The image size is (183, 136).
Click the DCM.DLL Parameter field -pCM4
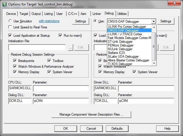point(61,101)
